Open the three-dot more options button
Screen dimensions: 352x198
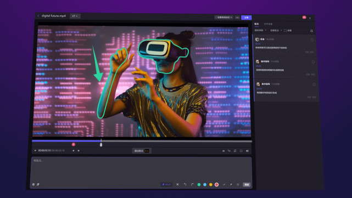[237, 18]
